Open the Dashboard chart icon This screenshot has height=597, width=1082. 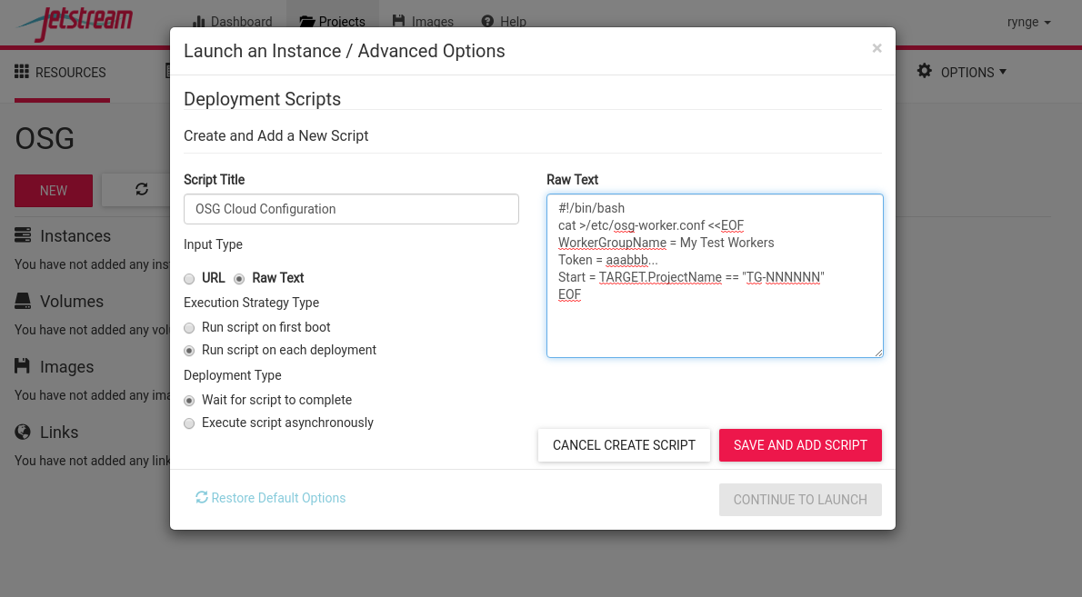199,22
